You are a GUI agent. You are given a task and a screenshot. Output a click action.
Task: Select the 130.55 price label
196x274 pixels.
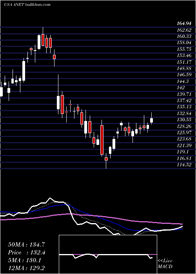[184, 120]
